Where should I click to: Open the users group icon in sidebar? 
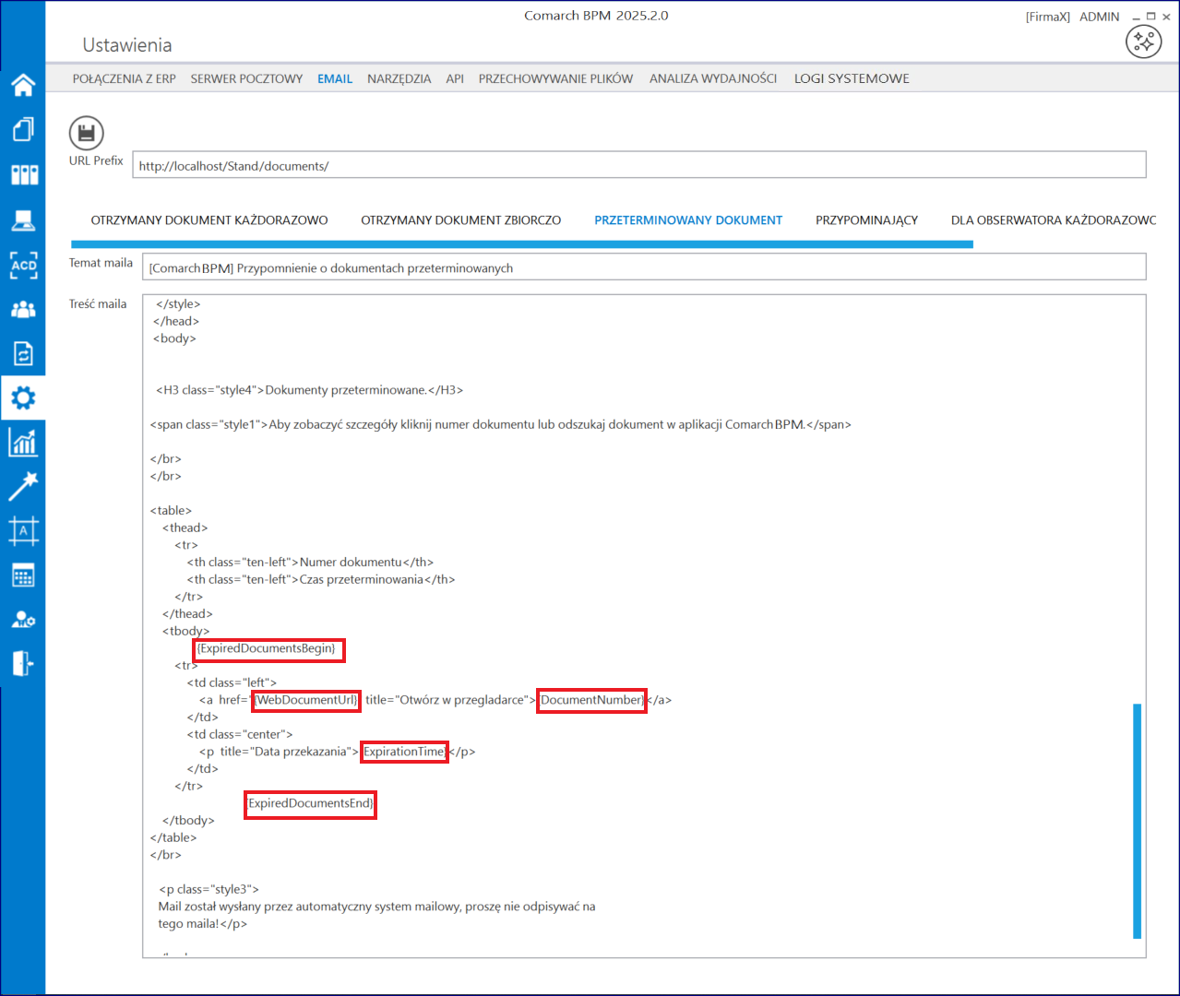coord(23,310)
